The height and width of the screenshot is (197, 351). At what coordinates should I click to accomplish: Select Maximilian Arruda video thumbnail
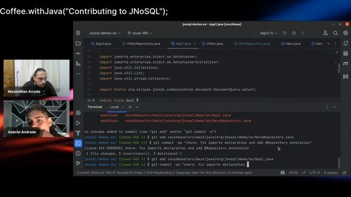(37, 78)
